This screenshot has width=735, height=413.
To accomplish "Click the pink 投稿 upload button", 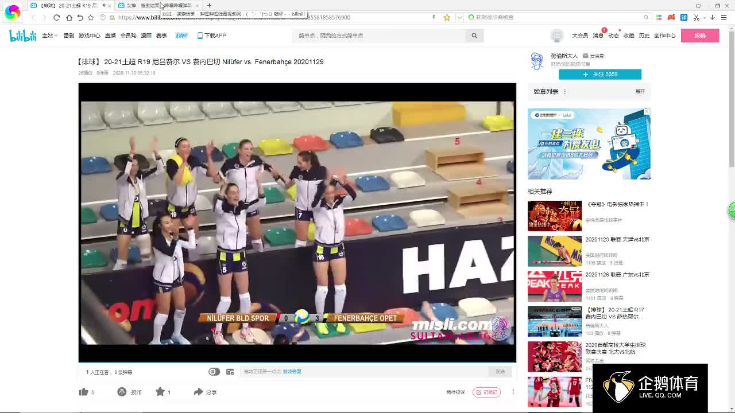I will pyautogui.click(x=699, y=36).
